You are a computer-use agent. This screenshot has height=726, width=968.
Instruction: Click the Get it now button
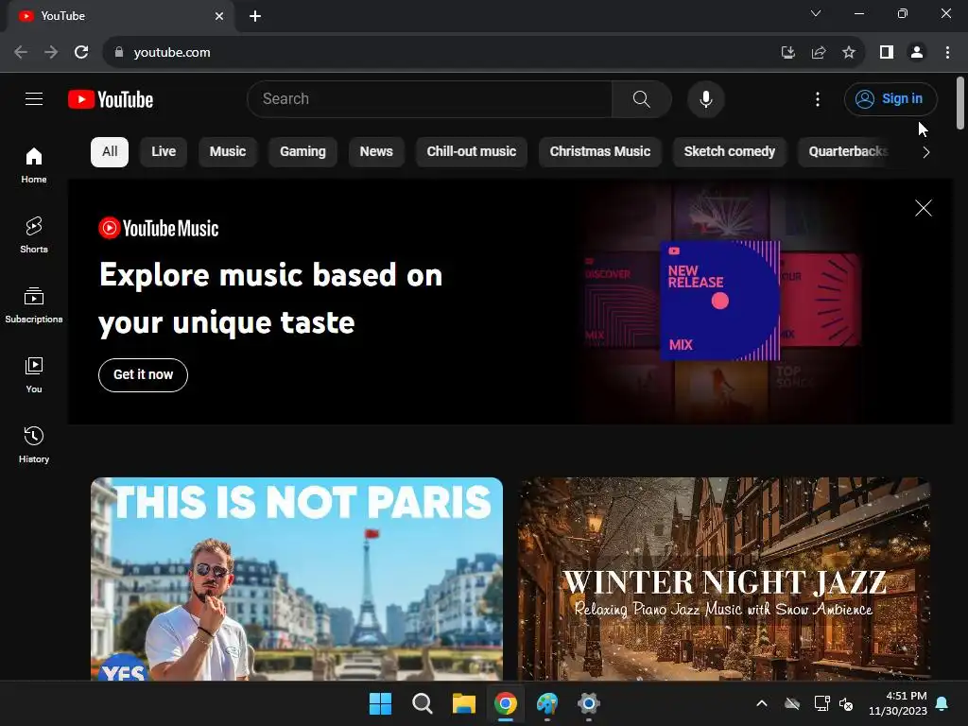coord(144,374)
